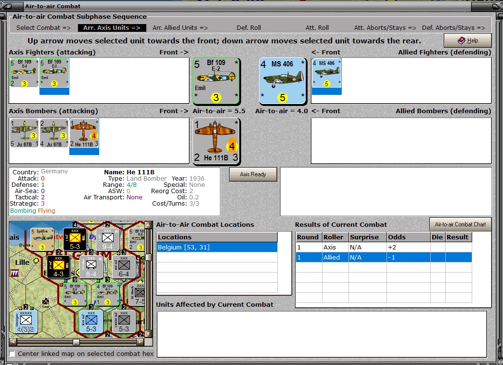This screenshot has width=503, height=365.
Task: Click the large He 111B front bomber
Action: (x=216, y=141)
